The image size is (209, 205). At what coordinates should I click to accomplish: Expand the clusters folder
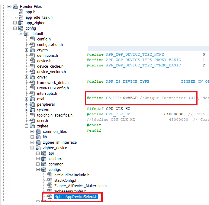38,159
